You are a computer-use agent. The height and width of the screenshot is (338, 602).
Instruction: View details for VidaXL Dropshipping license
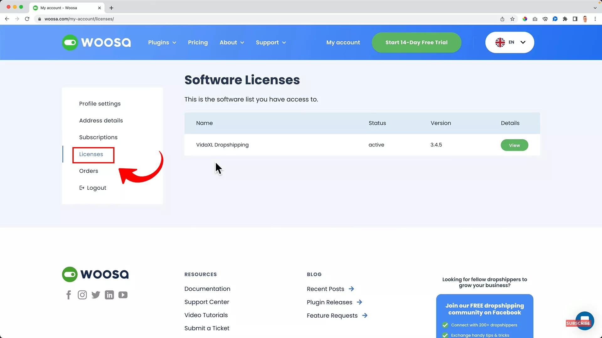pyautogui.click(x=514, y=145)
